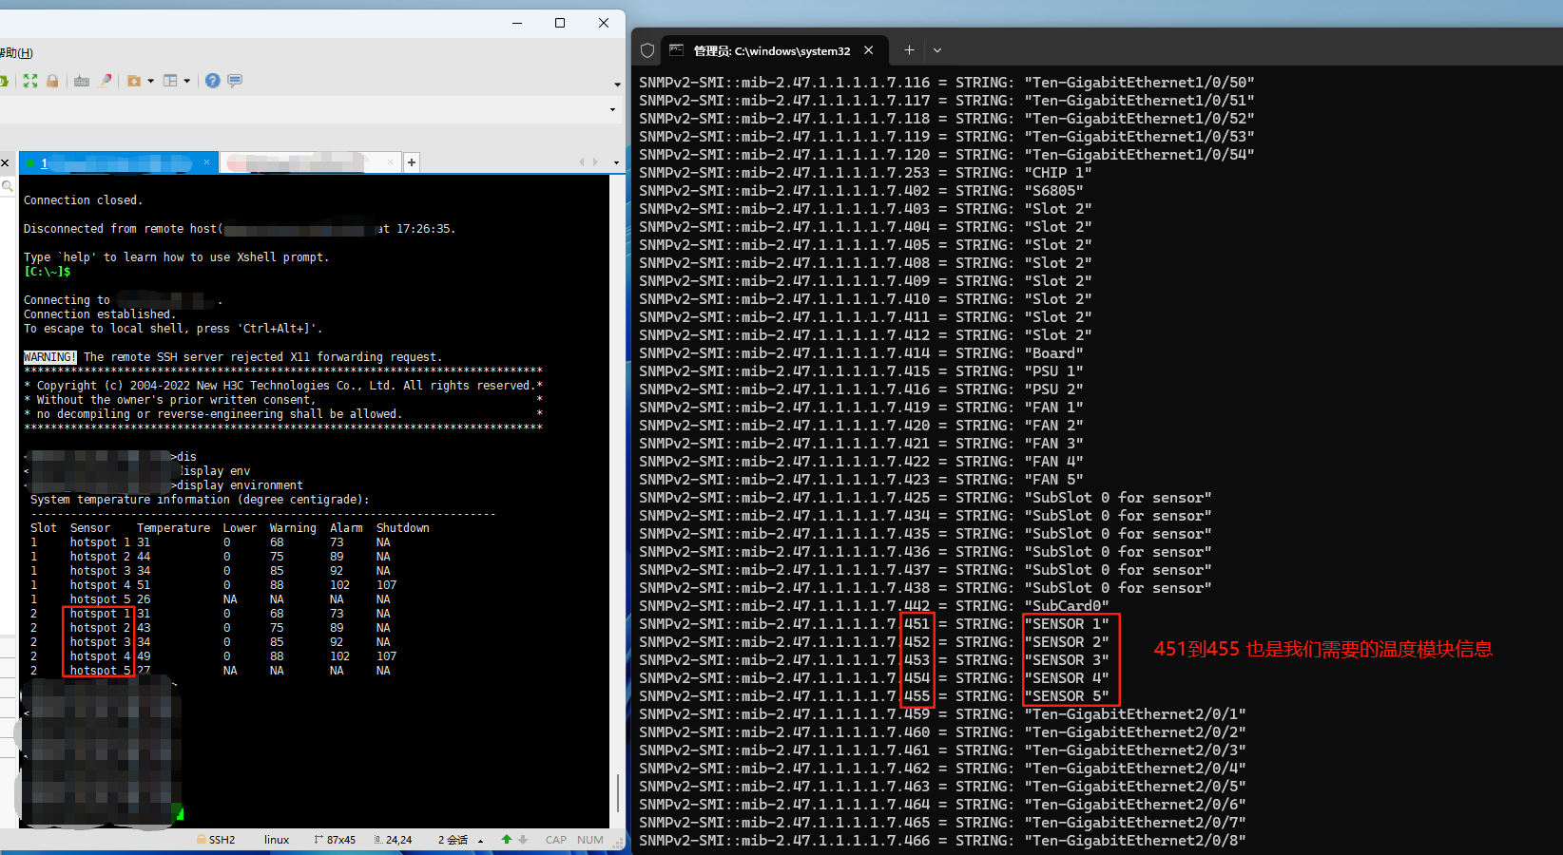Select the C:\windows\system32 terminal tab
1563x855 pixels.
770,50
